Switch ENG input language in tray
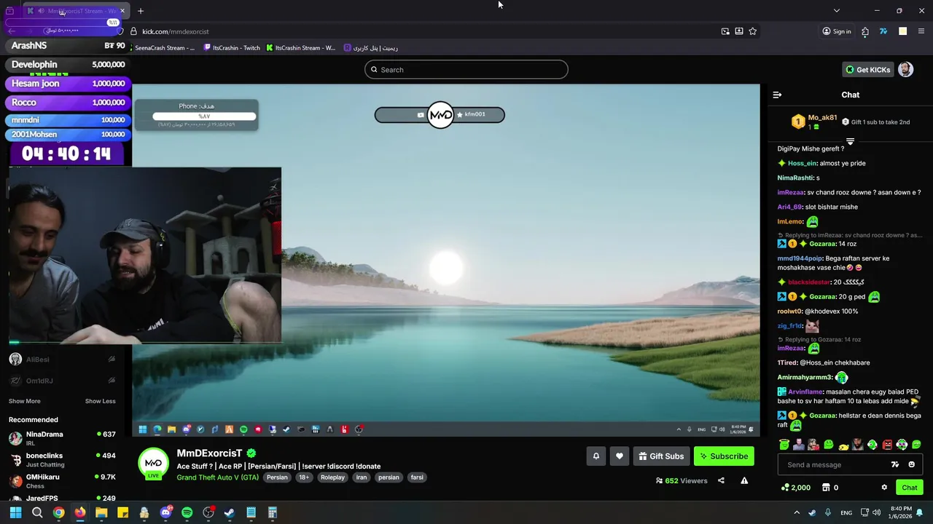This screenshot has height=524, width=933. pos(846,512)
